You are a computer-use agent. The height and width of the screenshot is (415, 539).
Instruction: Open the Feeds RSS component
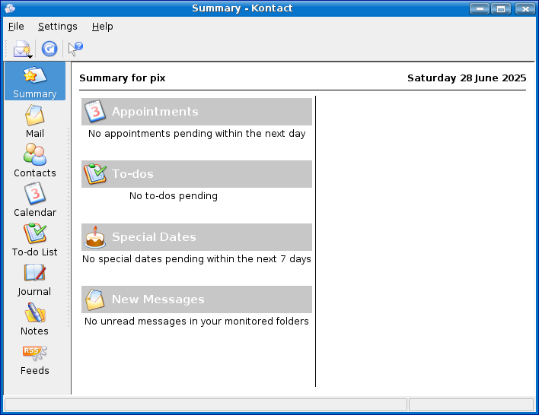tap(35, 359)
